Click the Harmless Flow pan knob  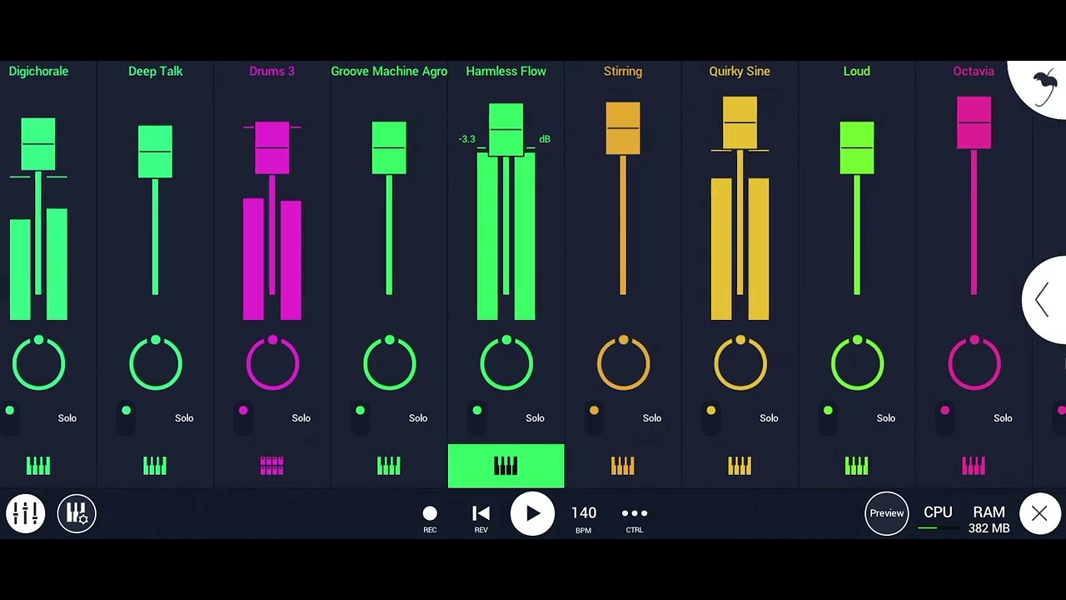[506, 363]
